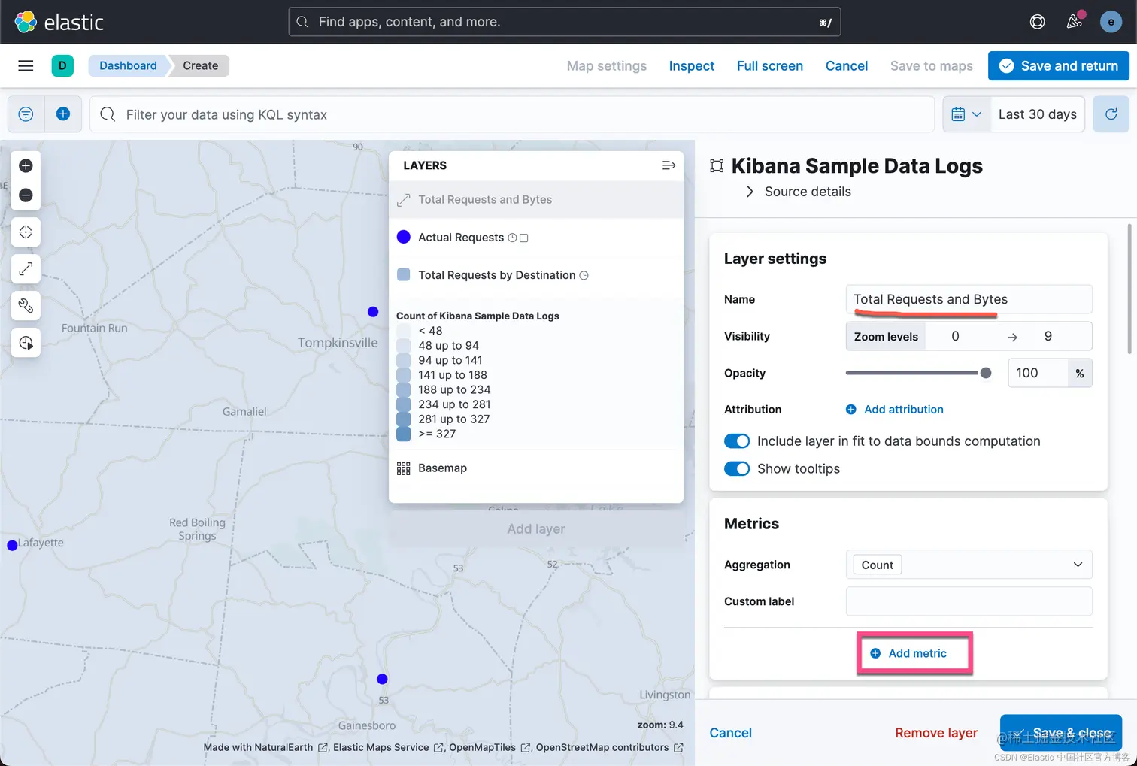Select Total Requests by Destination layer
The width and height of the screenshot is (1137, 766).
(x=497, y=275)
